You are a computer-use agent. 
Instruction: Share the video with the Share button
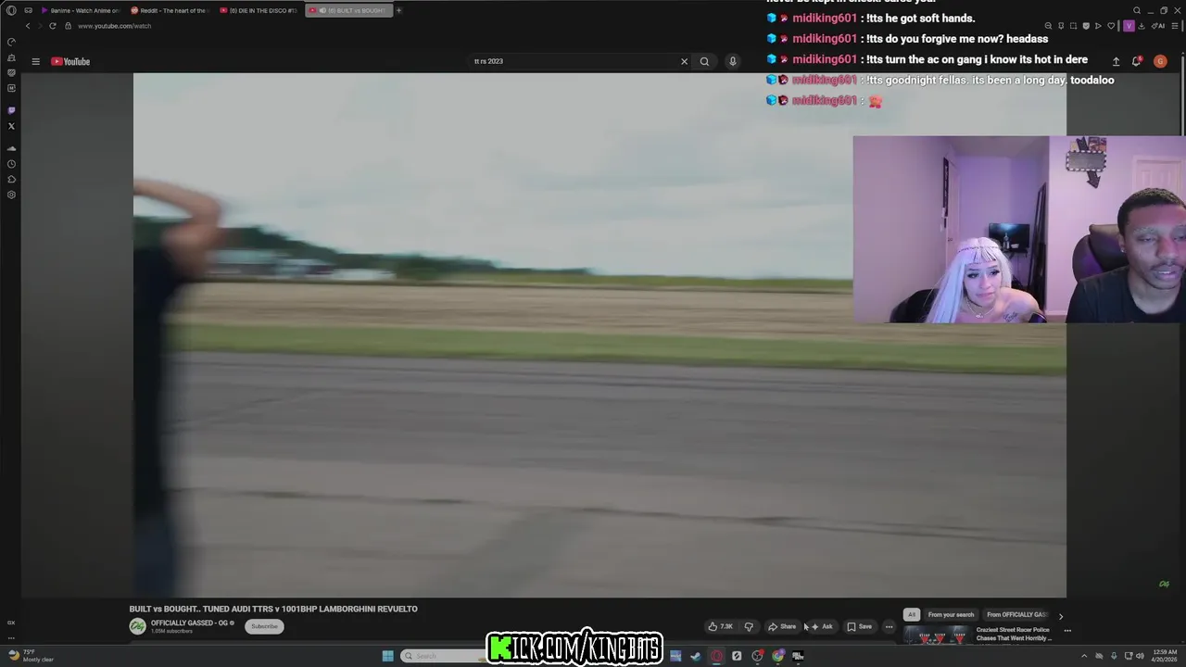pos(782,626)
